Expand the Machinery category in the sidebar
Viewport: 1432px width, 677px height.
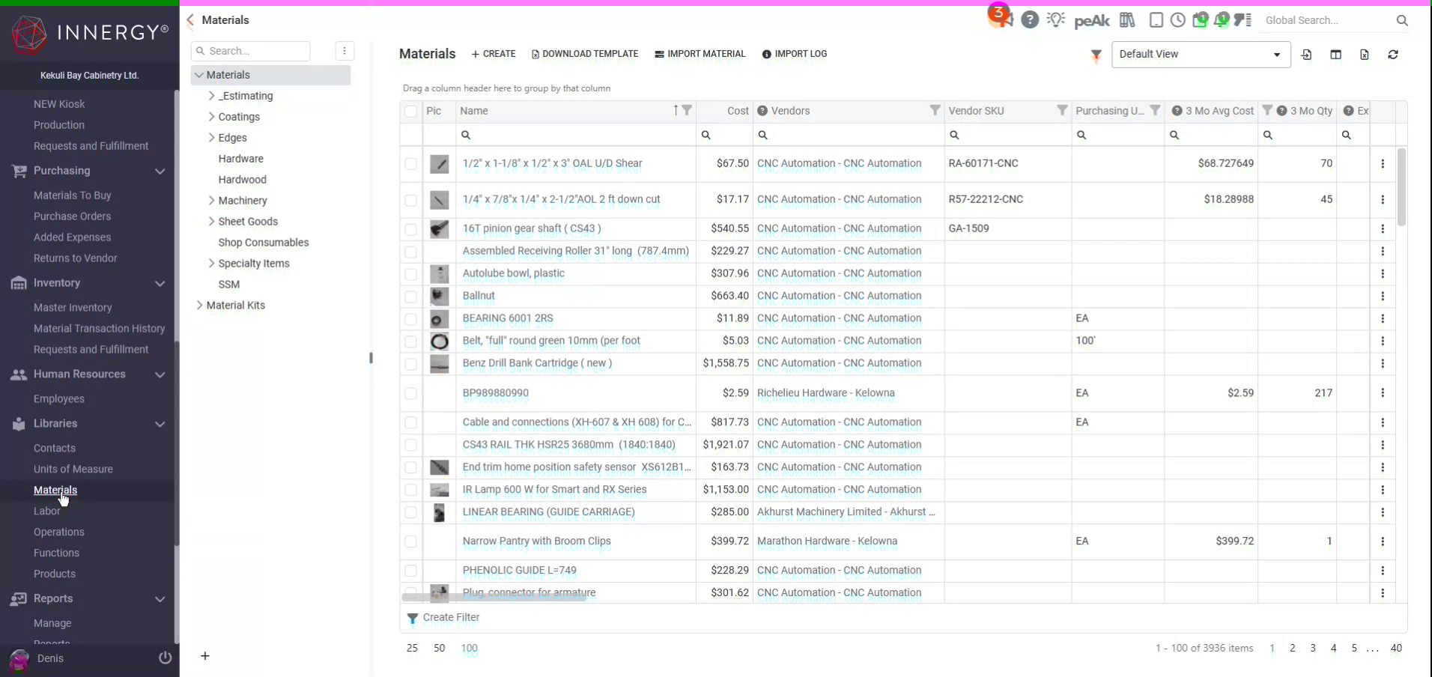(x=210, y=200)
